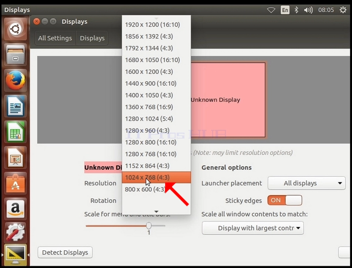Open LibreOffice Impress presentation icon

point(15,158)
